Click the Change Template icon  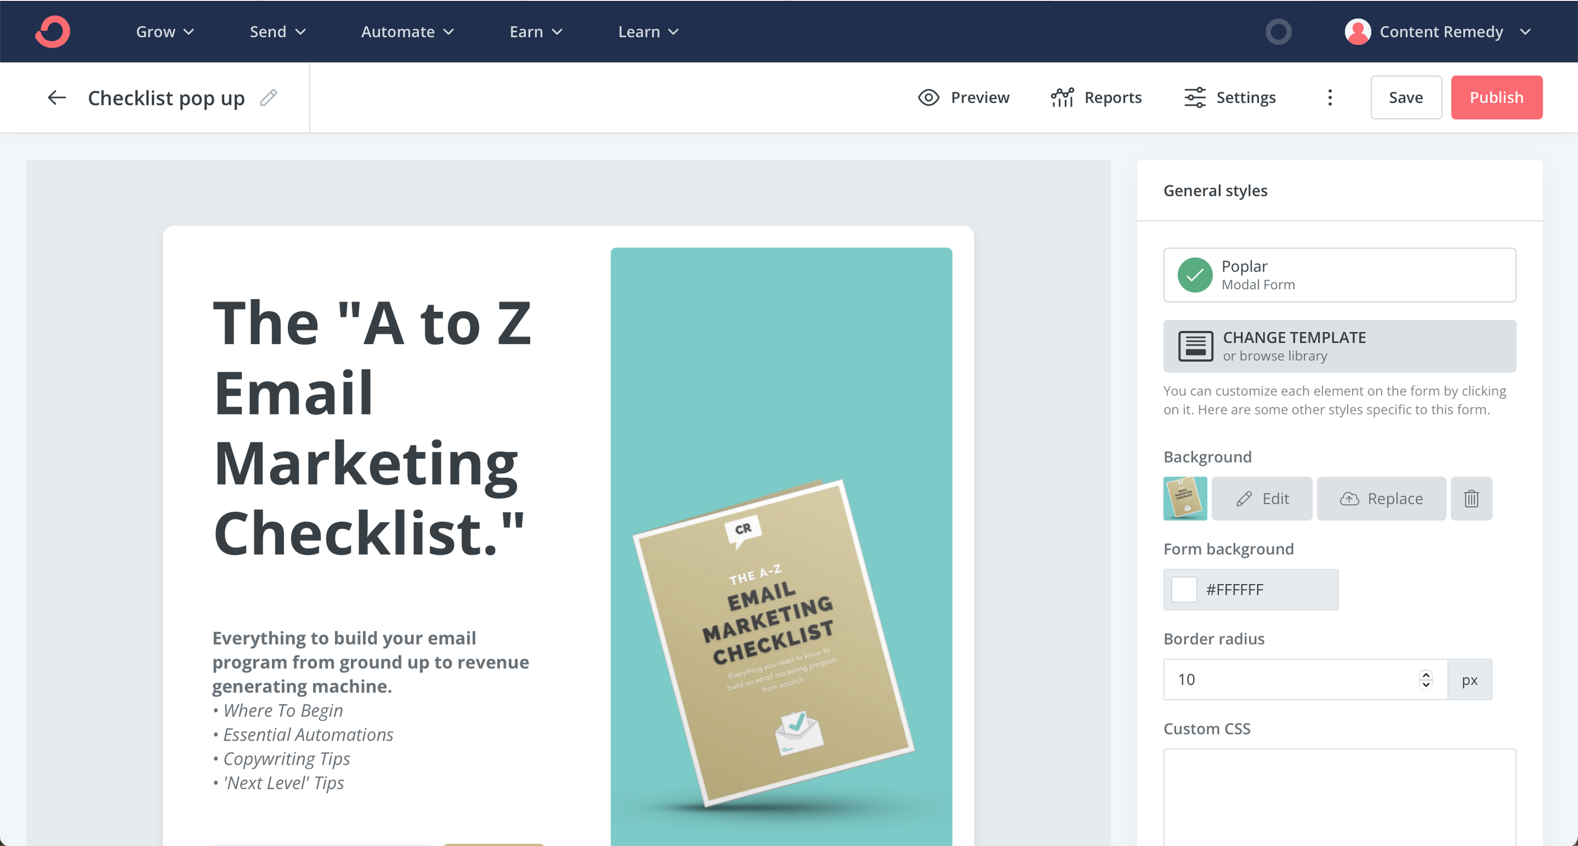click(x=1195, y=346)
